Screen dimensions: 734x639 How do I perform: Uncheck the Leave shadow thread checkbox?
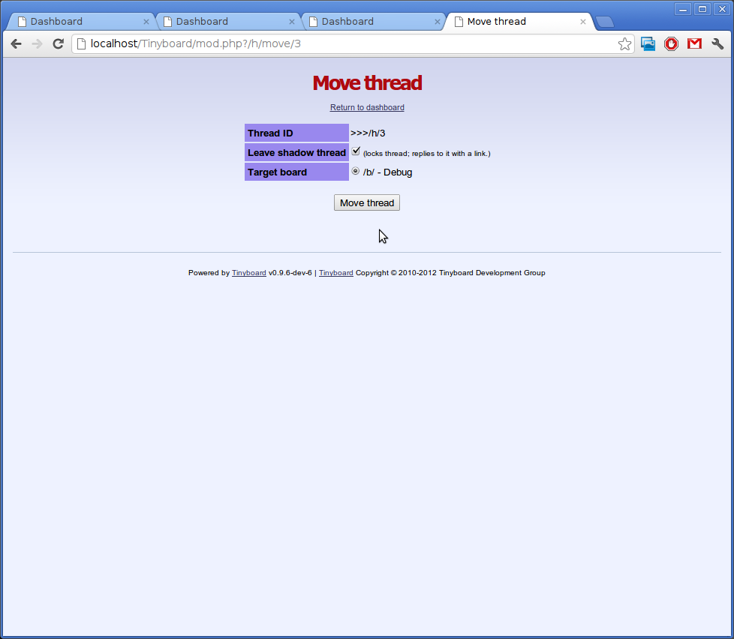pos(356,151)
